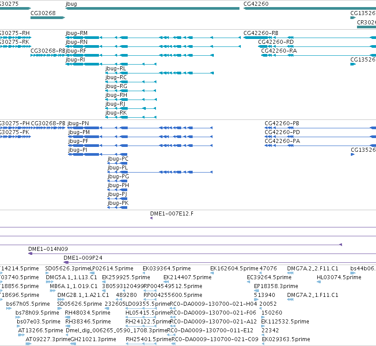Open BAC clone DME1-014N09
The image size is (376, 346).
click(48, 249)
